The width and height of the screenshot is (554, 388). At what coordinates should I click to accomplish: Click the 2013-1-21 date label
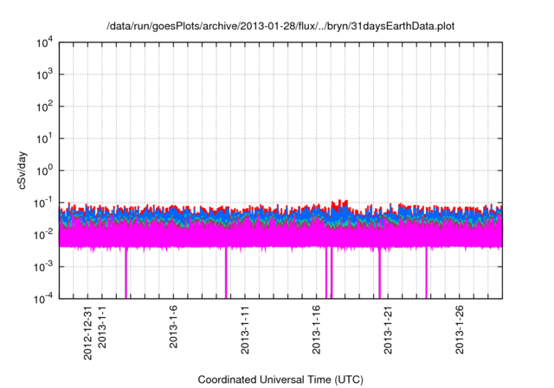pyautogui.click(x=388, y=330)
